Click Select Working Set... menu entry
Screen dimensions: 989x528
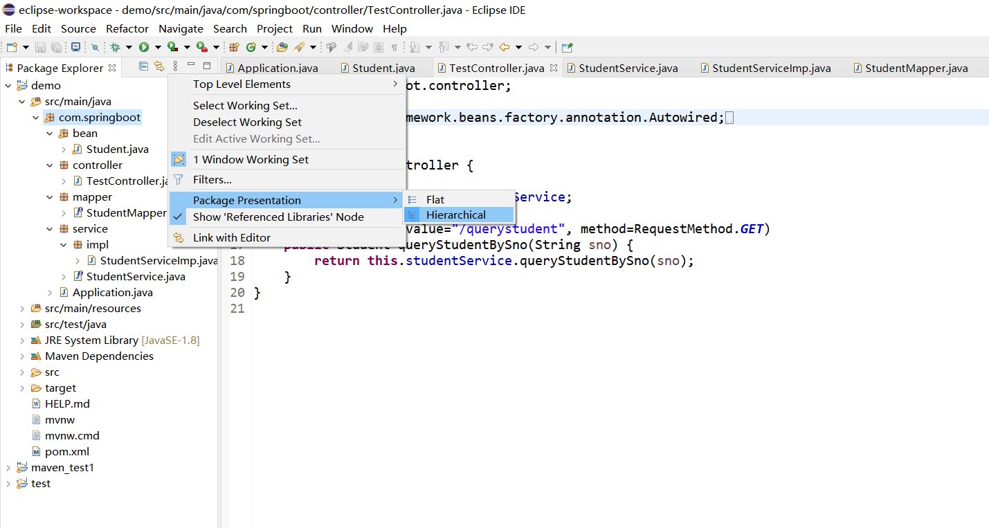click(x=245, y=105)
